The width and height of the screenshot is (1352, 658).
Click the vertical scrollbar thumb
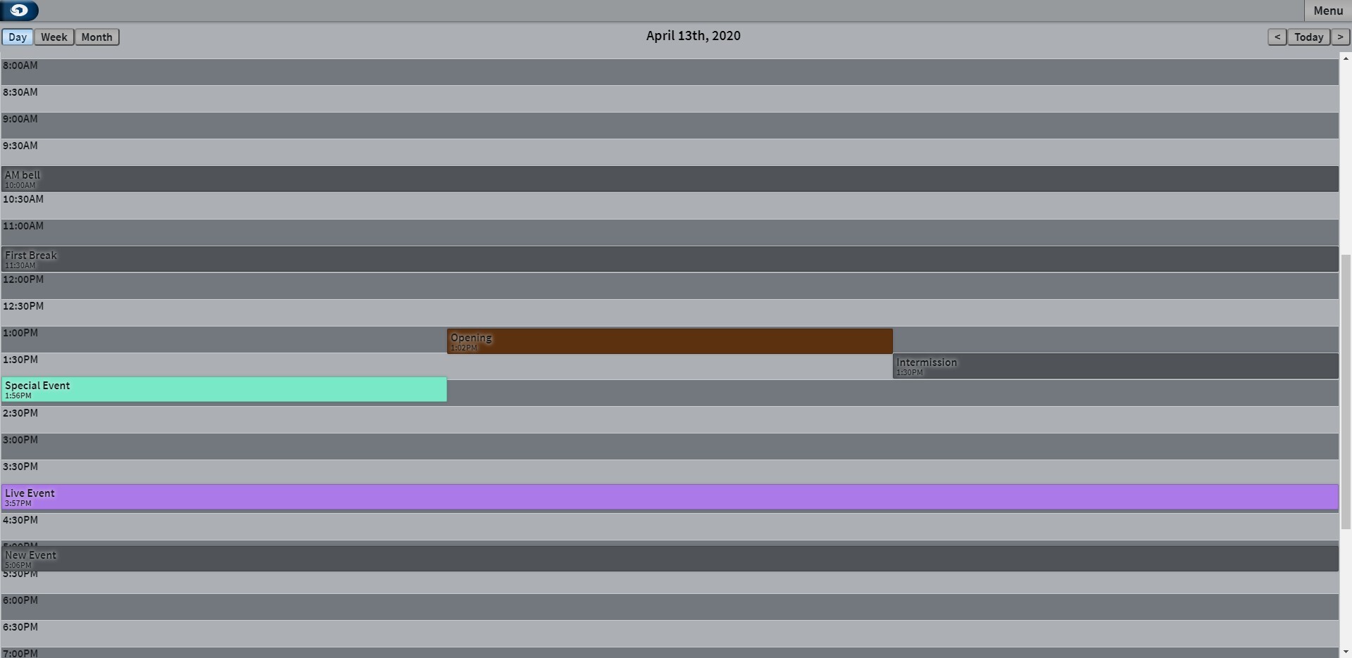[1346, 391]
